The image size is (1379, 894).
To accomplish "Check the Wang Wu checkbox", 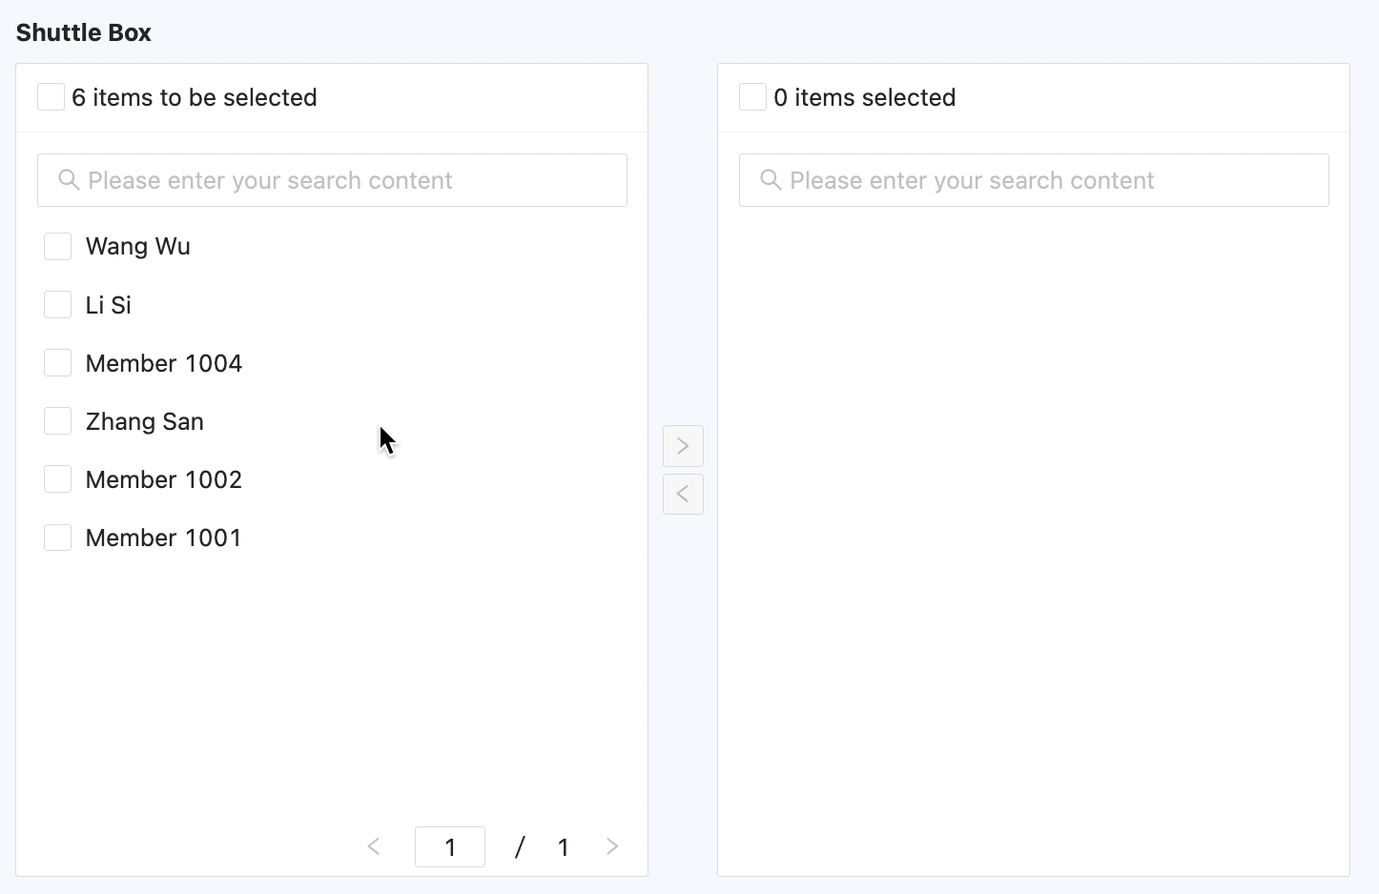I will click(x=58, y=247).
